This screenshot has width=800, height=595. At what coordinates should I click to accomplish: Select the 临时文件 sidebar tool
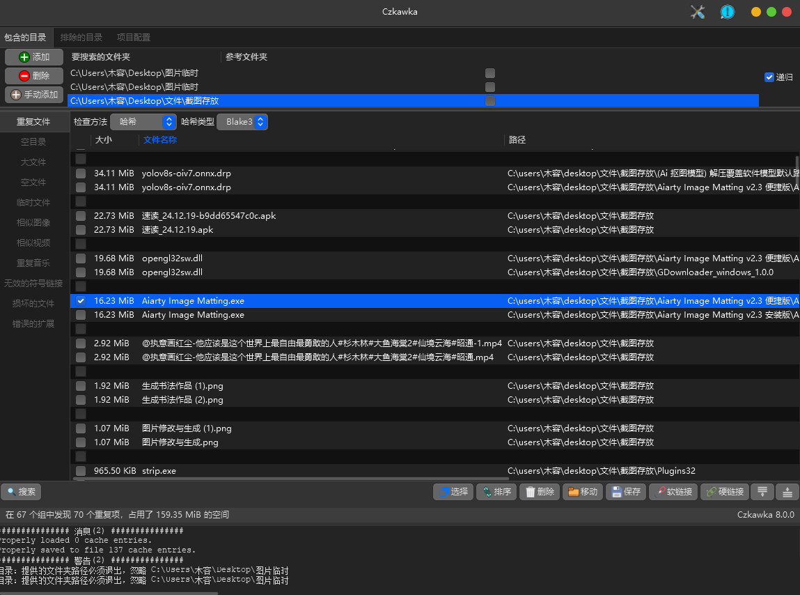point(33,203)
